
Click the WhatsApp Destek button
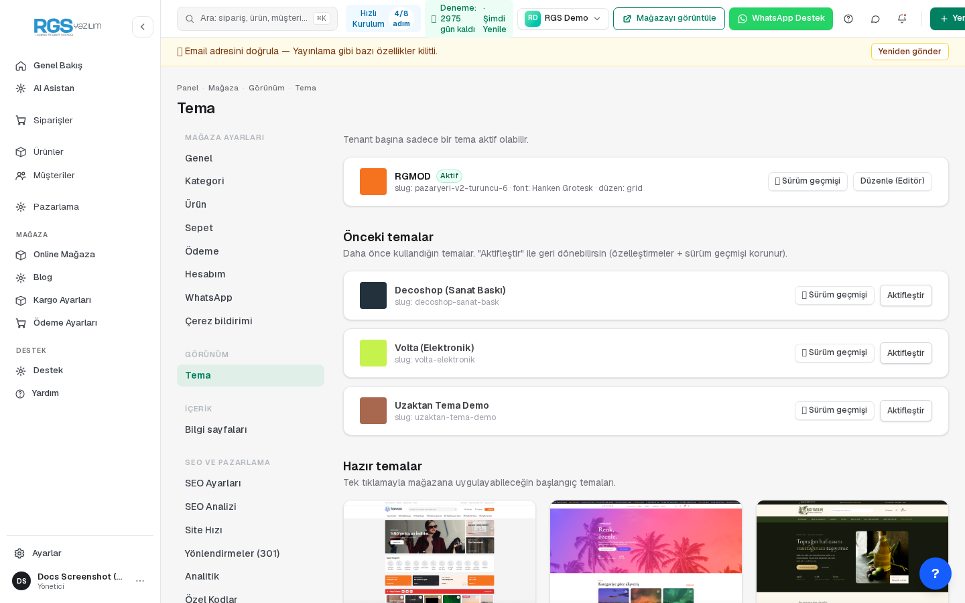click(781, 19)
